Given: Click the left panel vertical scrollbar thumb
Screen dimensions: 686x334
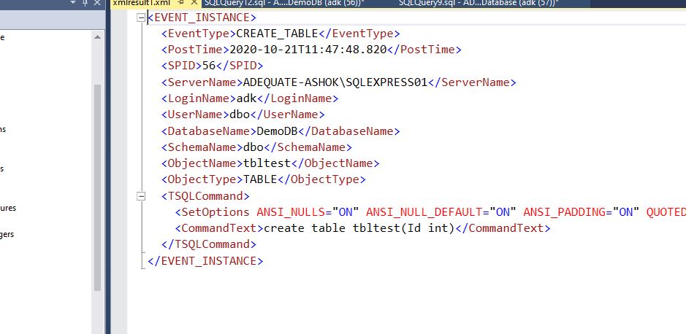Looking at the screenshot, I should [x=98, y=187].
